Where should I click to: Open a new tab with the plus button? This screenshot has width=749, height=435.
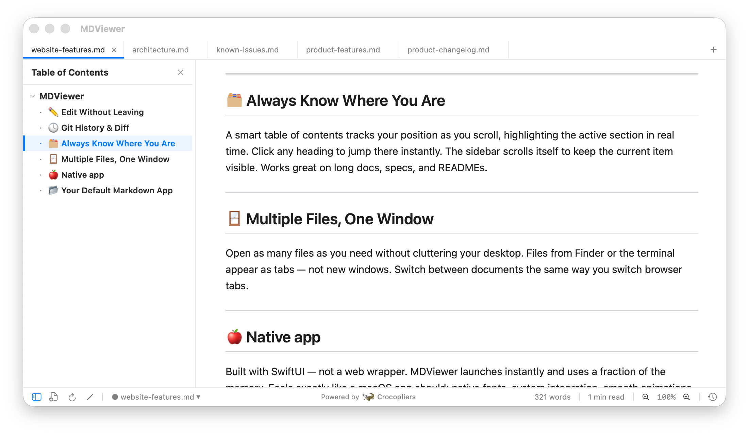pos(713,50)
